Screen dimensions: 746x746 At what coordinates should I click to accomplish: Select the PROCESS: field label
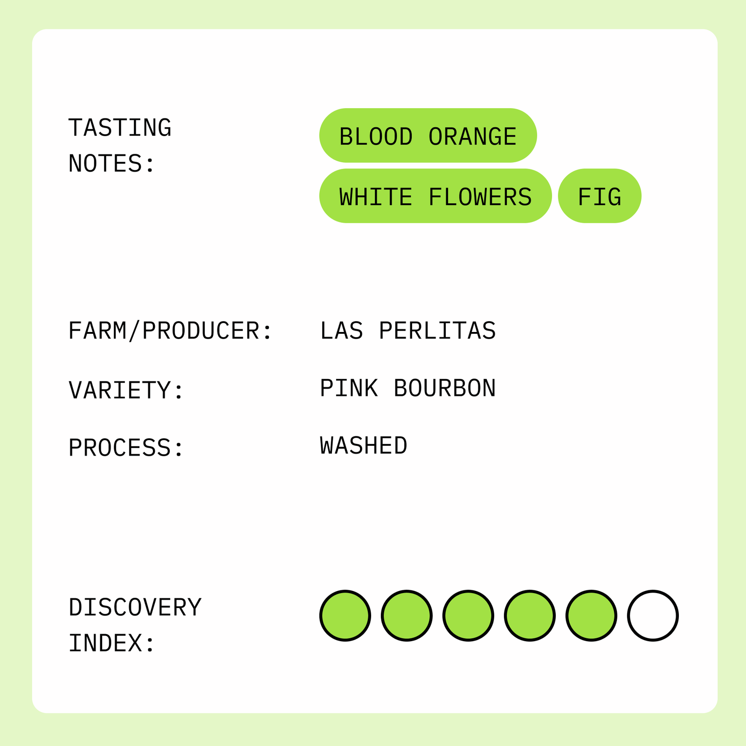point(126,448)
